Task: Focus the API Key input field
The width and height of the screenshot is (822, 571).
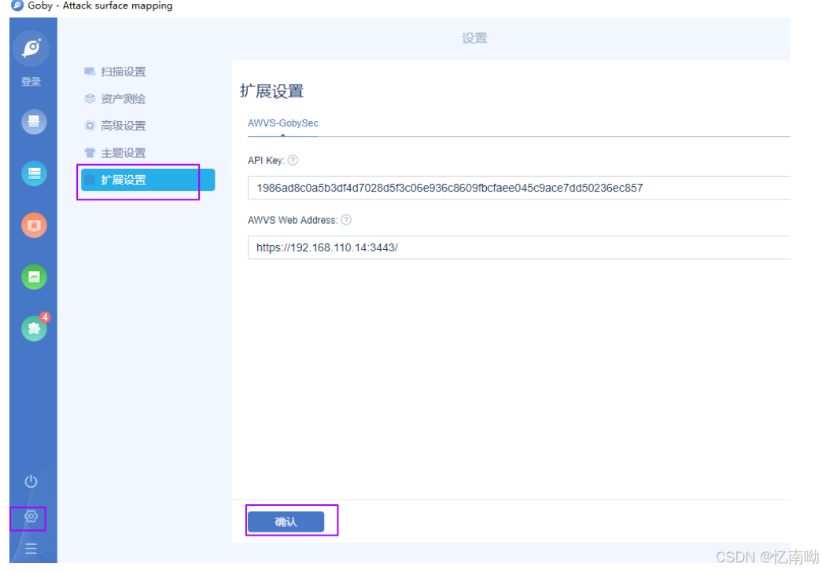Action: point(519,188)
